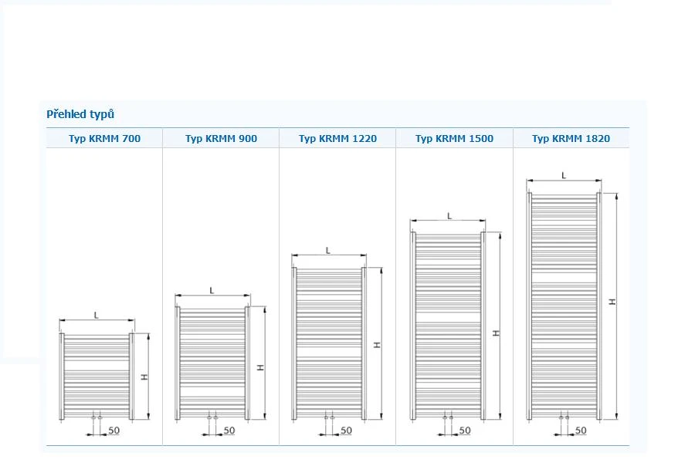Select the Typ KRMM 700 column header
The width and height of the screenshot is (695, 463).
[104, 139]
